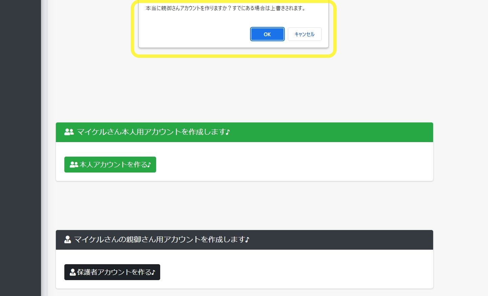
Task: Click the people icon inside 本人アカウントを作る button
Action: click(x=73, y=164)
